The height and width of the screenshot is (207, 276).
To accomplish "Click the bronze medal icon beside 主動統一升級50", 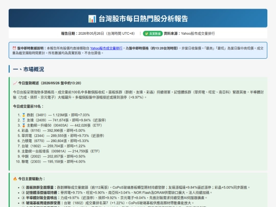I will (x=24, y=125).
